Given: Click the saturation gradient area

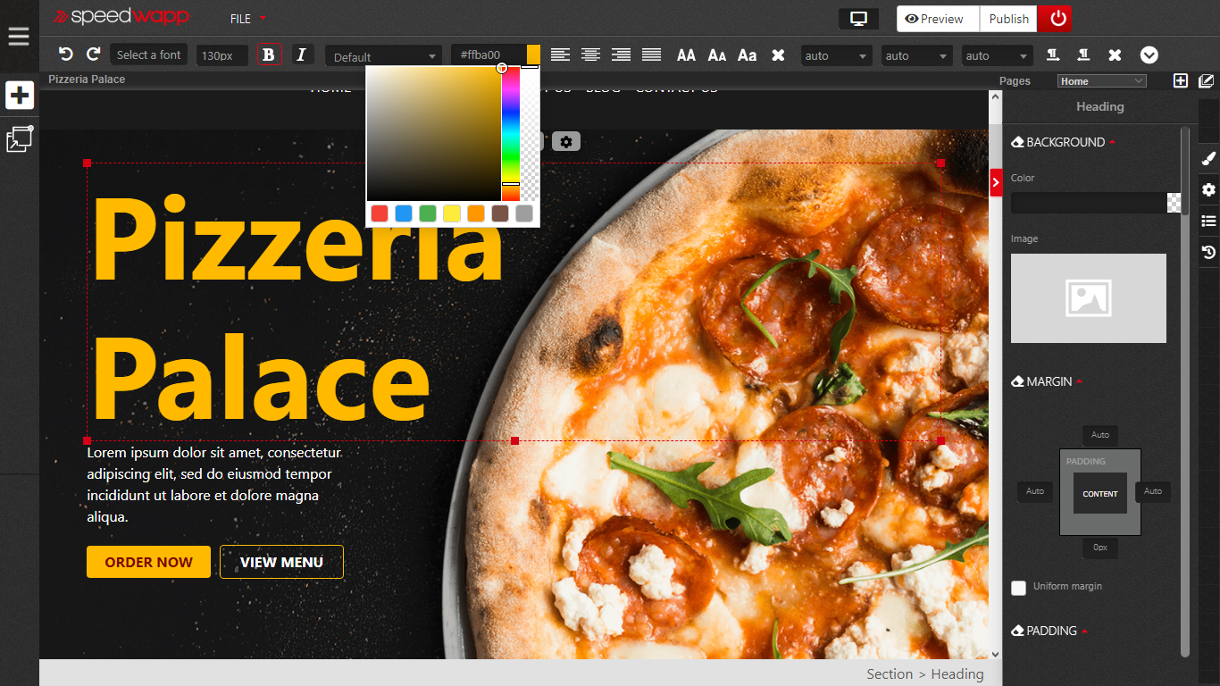Looking at the screenshot, I should (x=433, y=134).
